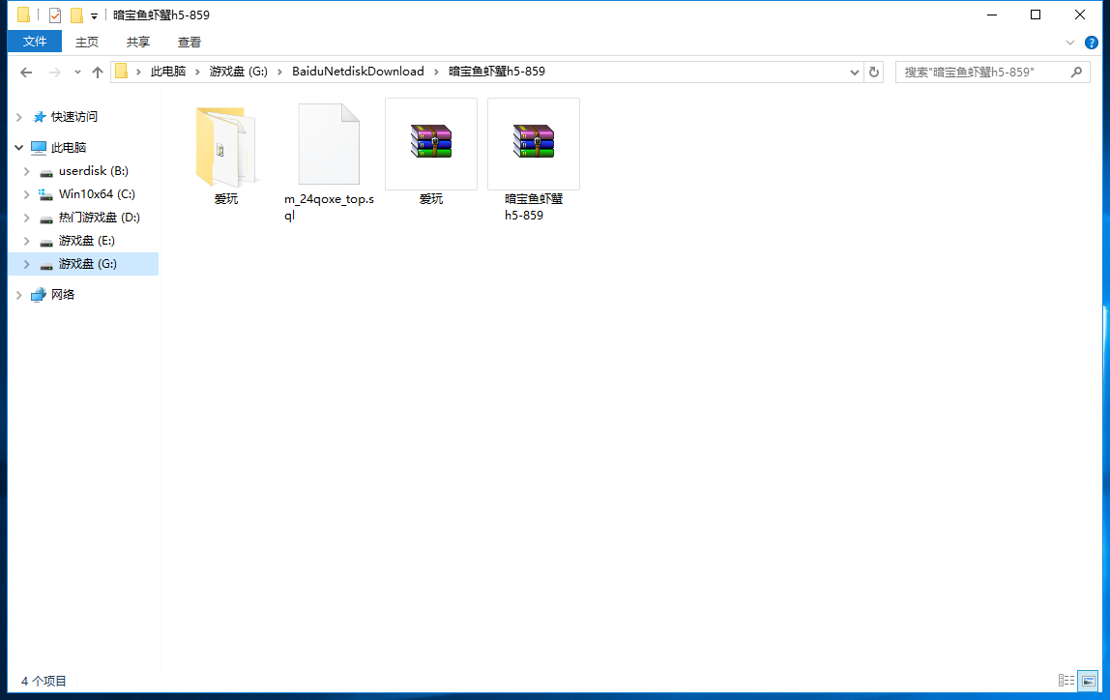Click BaiduNetdiskDownload in the address path
The width and height of the screenshot is (1110, 700).
pos(358,72)
